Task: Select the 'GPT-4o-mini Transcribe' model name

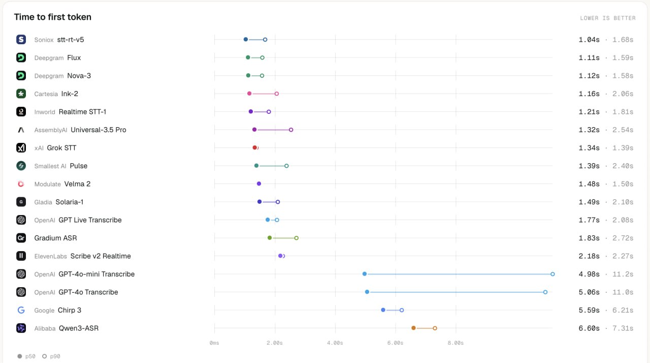Action: (x=96, y=274)
